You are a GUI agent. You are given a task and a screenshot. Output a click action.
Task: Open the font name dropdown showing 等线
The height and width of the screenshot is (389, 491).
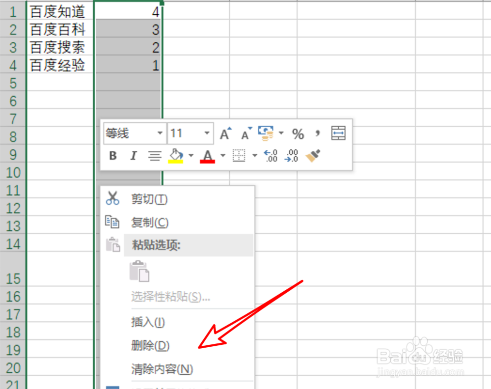(x=160, y=133)
